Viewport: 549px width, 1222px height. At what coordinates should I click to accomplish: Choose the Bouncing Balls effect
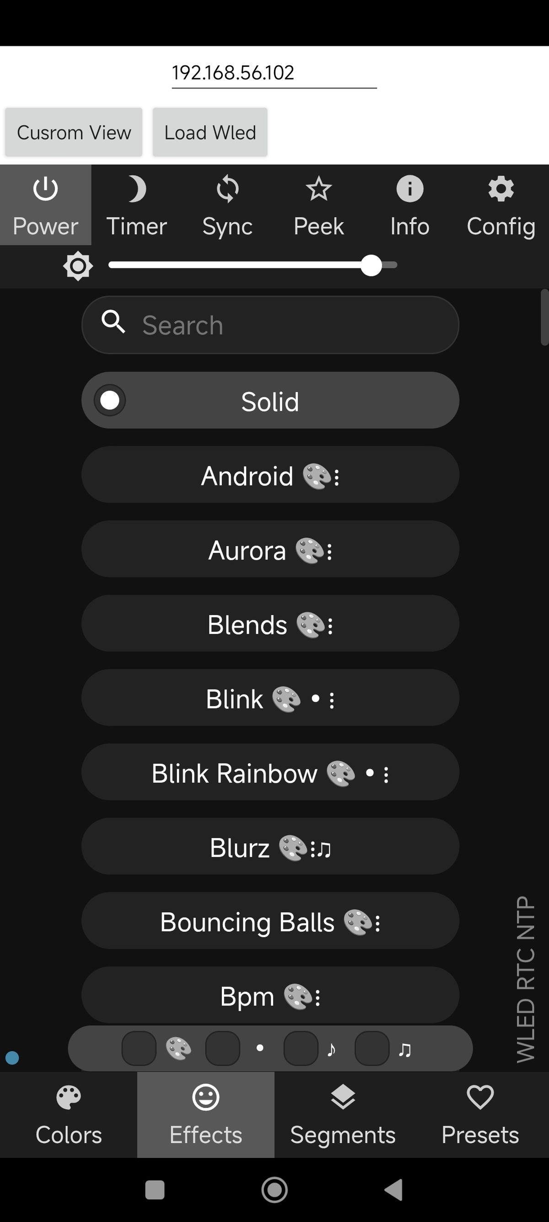(x=270, y=921)
